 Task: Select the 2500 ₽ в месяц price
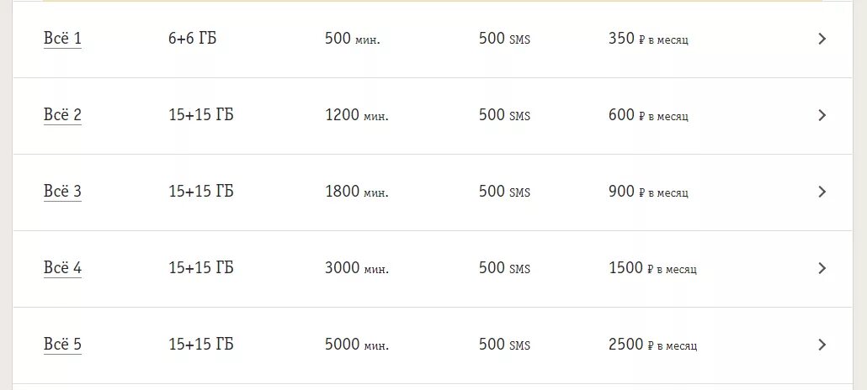[x=653, y=344]
